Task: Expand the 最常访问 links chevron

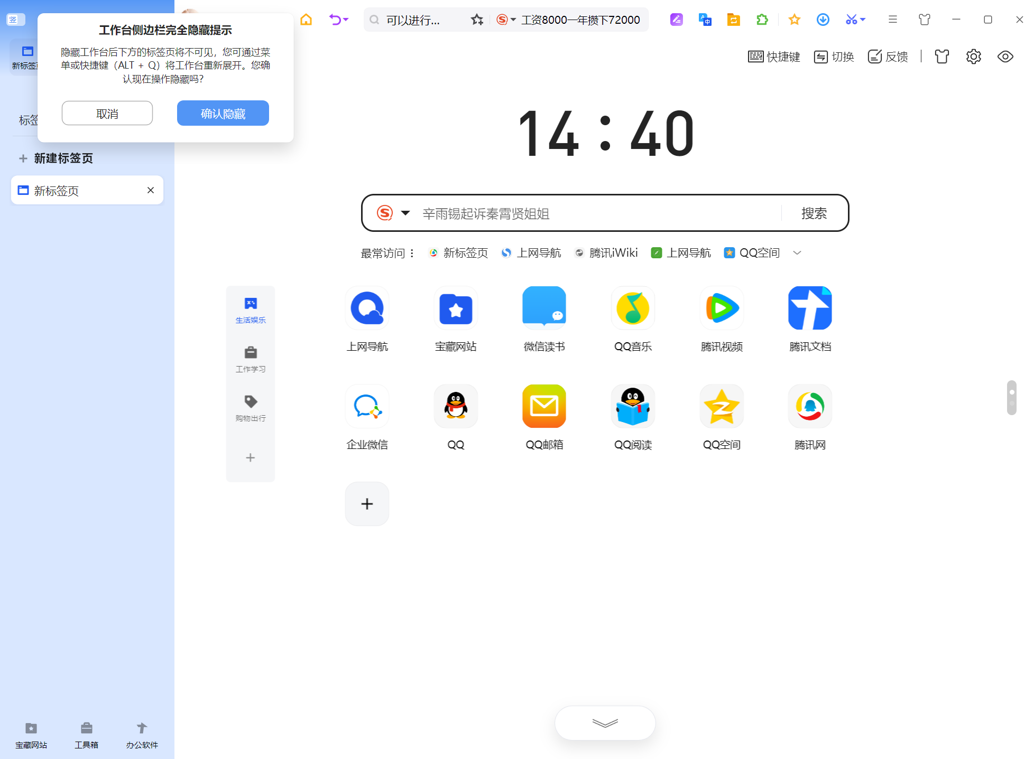Action: point(797,253)
